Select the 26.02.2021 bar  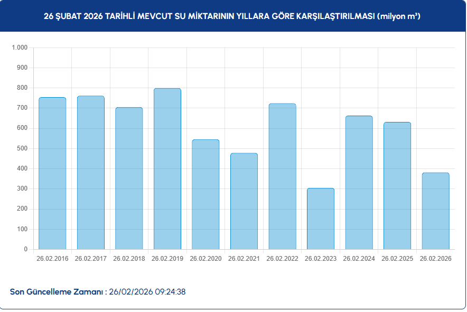244,201
